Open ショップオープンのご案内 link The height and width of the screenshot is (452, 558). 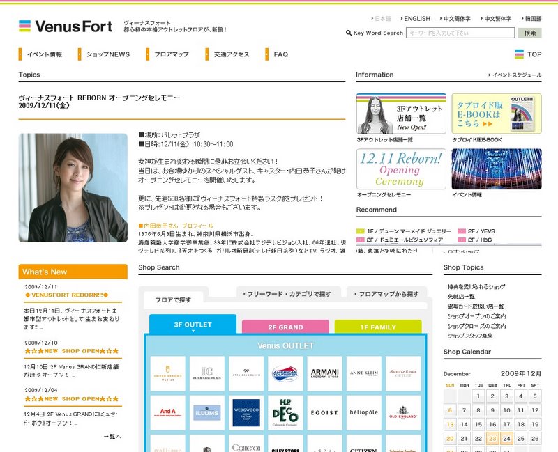[x=476, y=316]
